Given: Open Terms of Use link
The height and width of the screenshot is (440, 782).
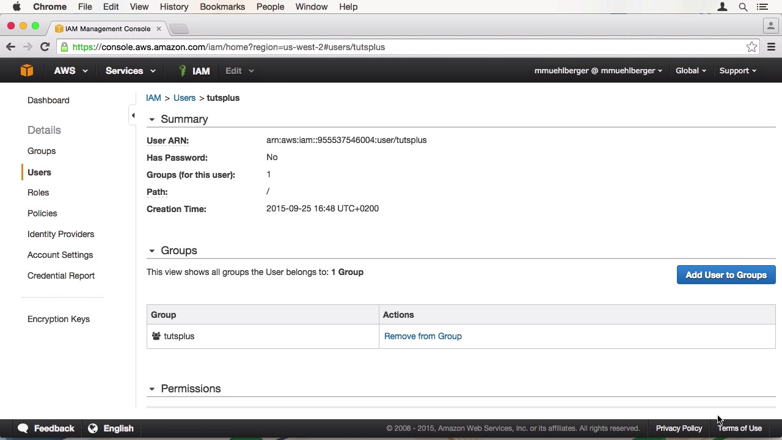Looking at the screenshot, I should pos(740,428).
